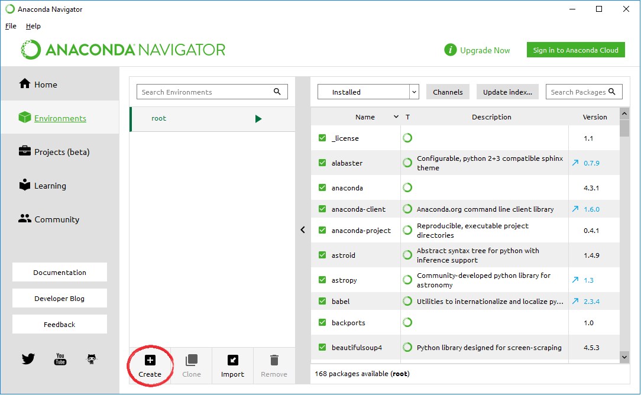Click the Create environment plus icon
Viewport: 641px width, 395px height.
coord(150,360)
